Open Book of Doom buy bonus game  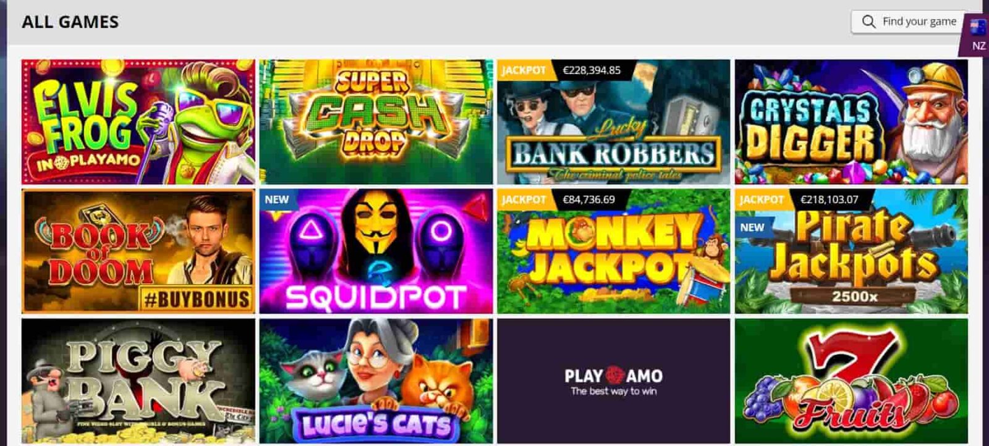(x=138, y=251)
